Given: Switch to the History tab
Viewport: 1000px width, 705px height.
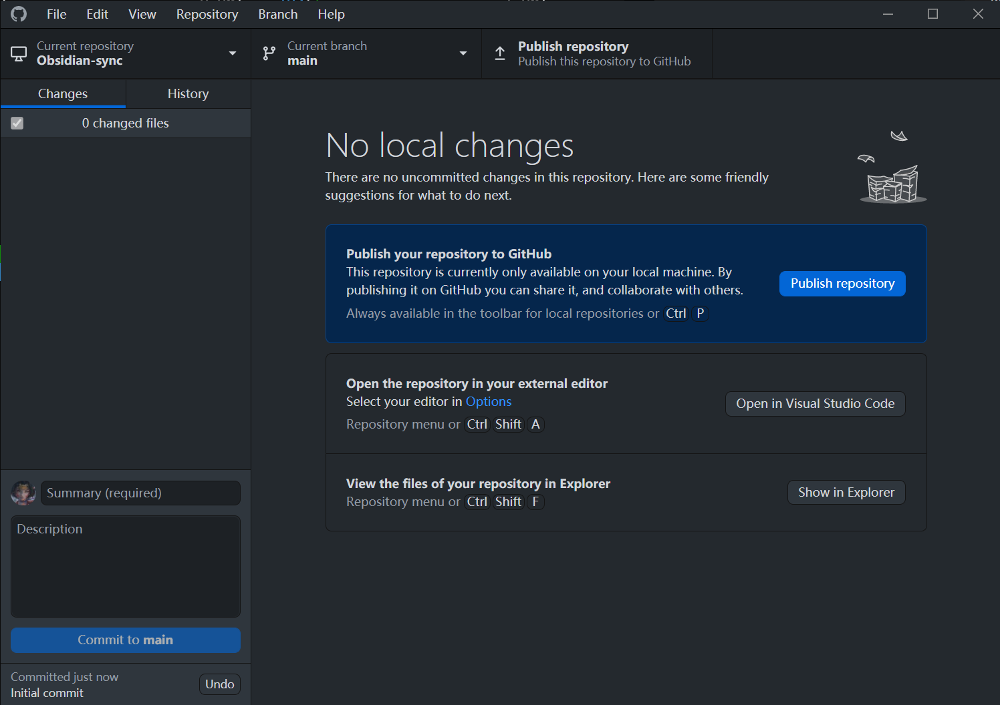Looking at the screenshot, I should tap(189, 94).
